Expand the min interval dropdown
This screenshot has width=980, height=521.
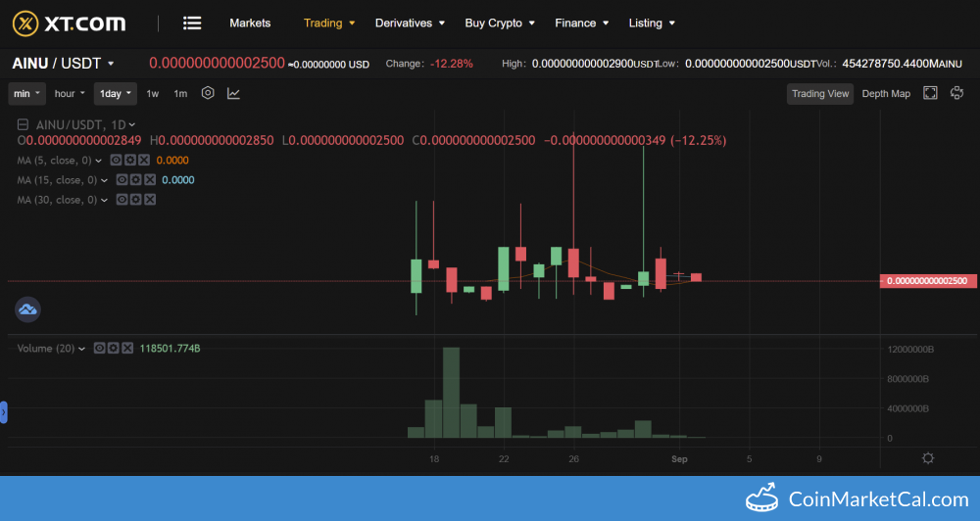coord(27,93)
